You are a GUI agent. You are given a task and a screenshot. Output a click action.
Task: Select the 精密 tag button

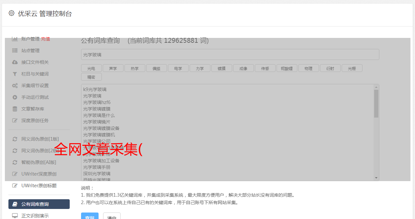pos(91,77)
